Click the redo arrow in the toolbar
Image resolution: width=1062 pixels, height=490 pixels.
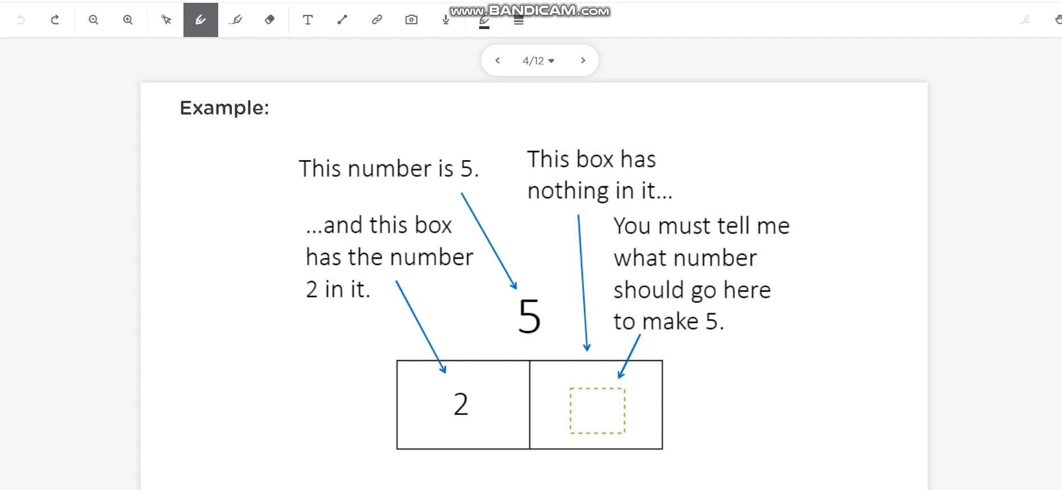pyautogui.click(x=55, y=20)
